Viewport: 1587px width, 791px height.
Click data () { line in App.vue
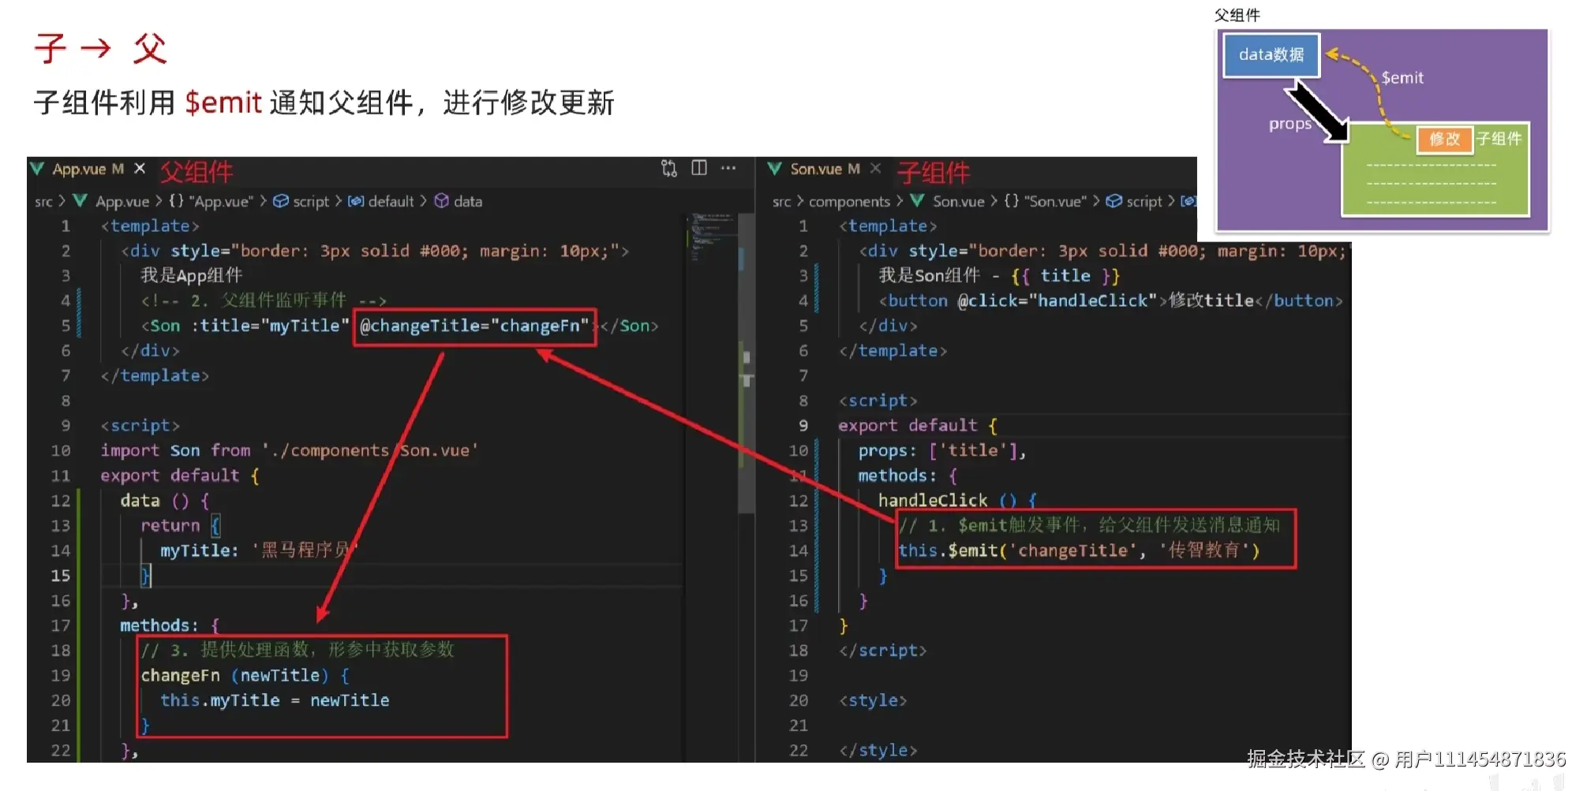coord(164,501)
